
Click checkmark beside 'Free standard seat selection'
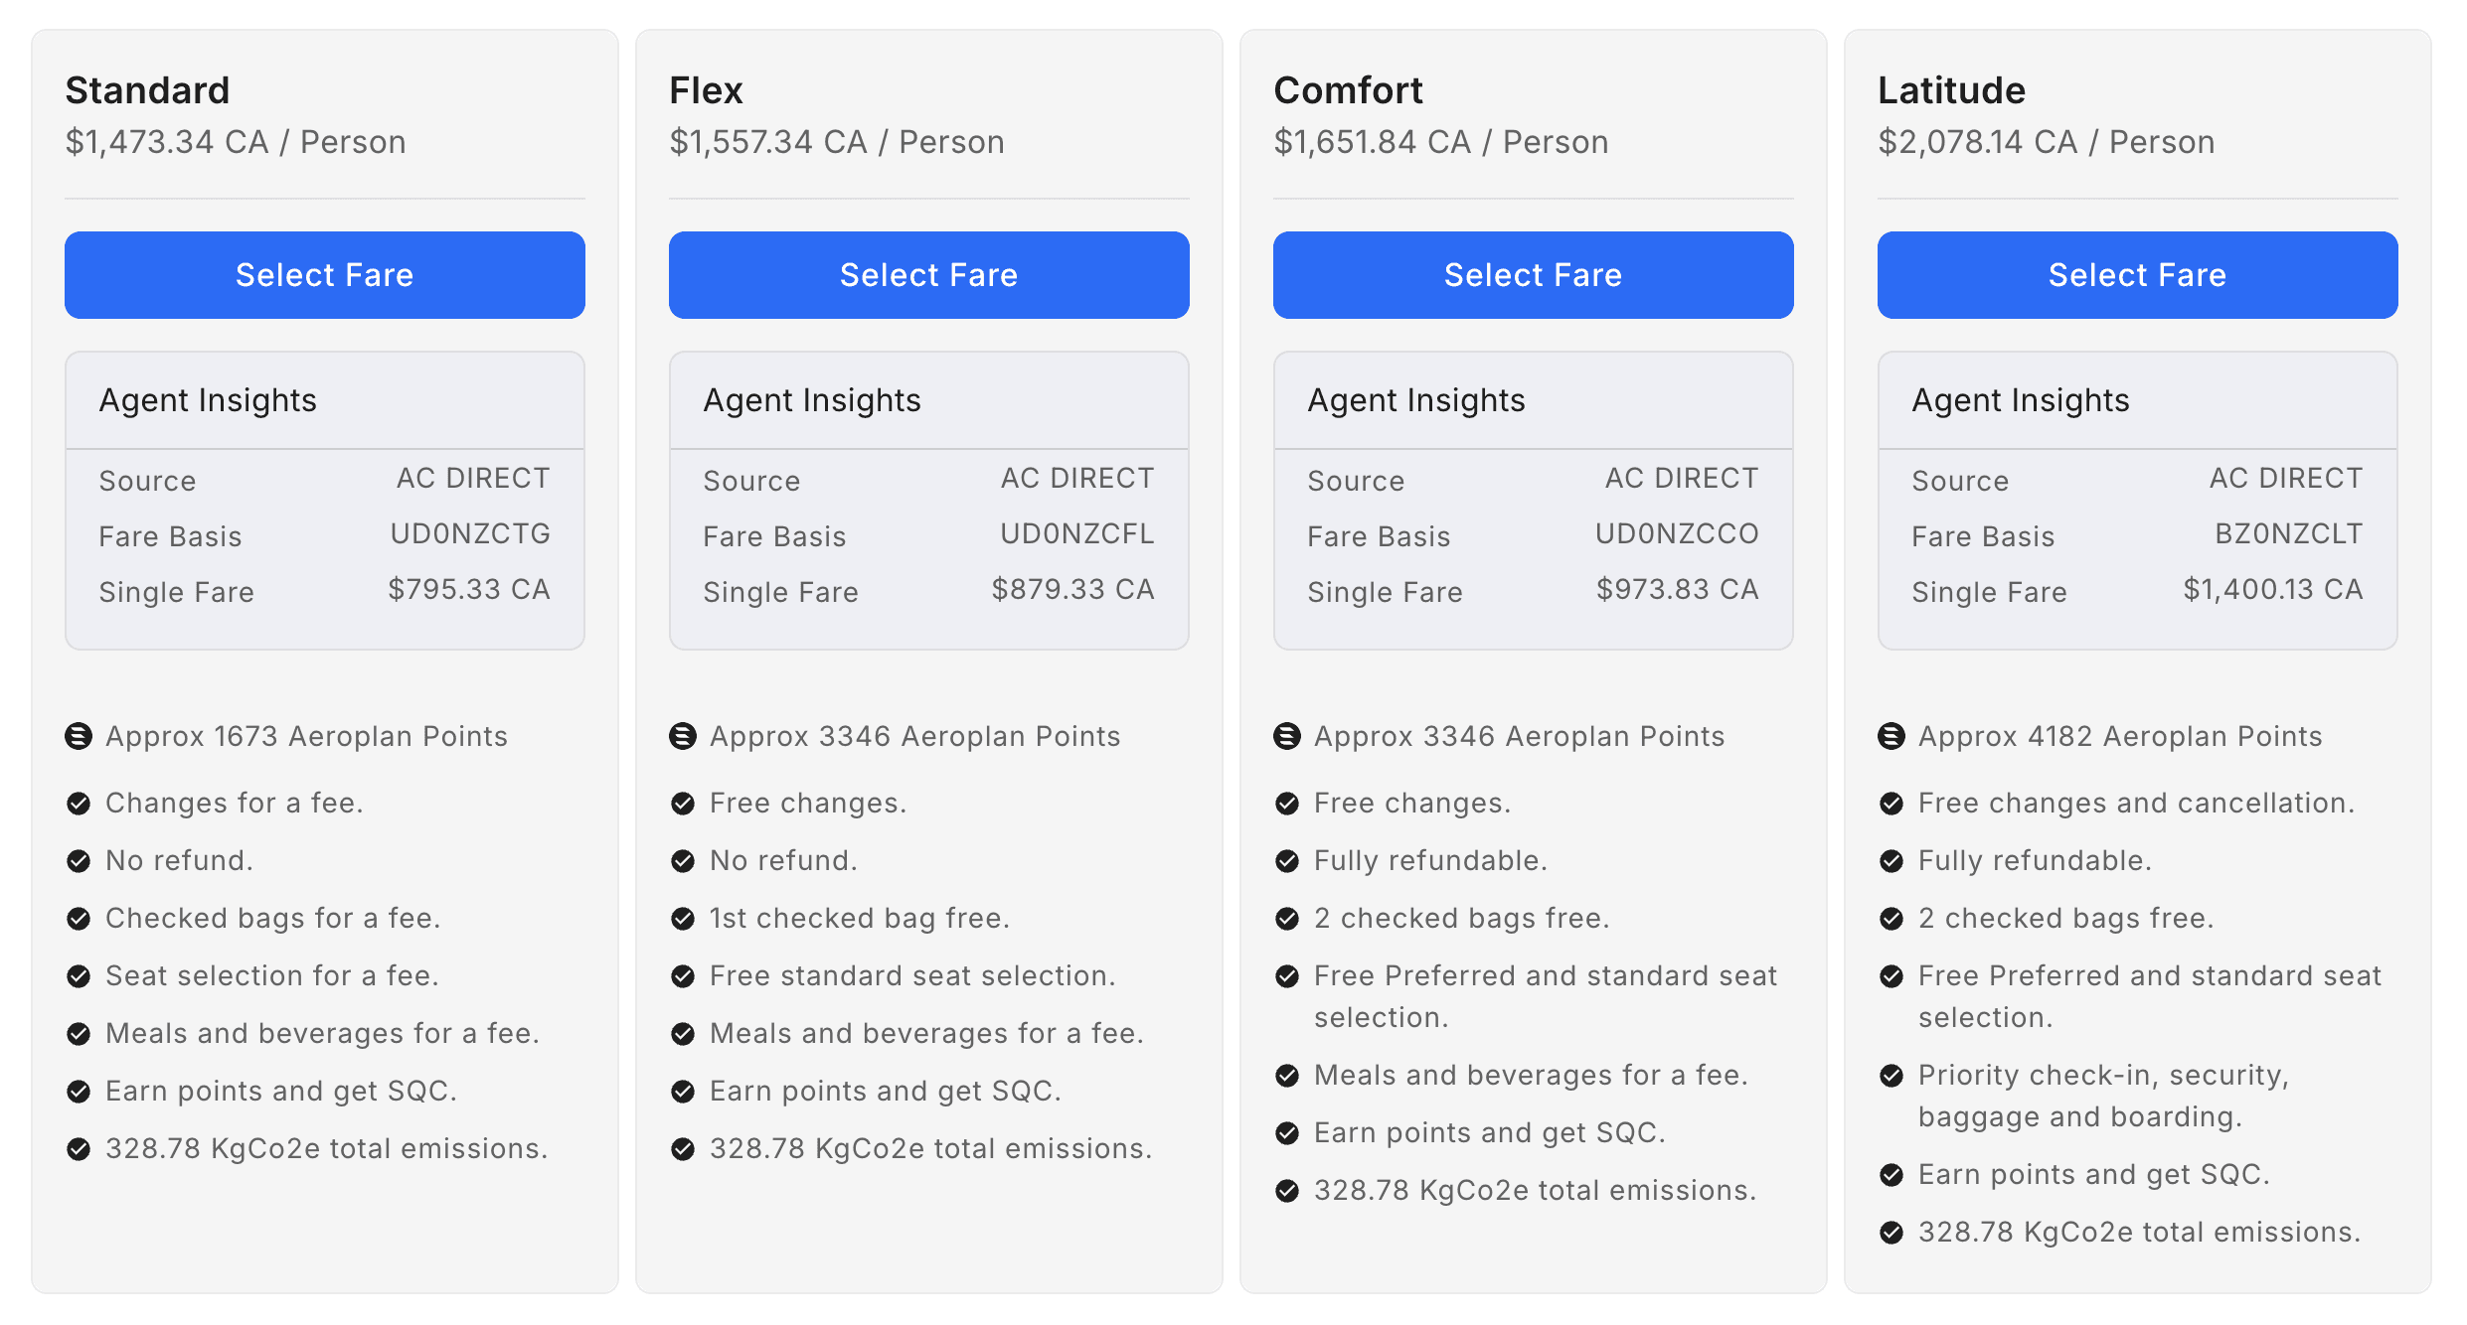[x=683, y=976]
